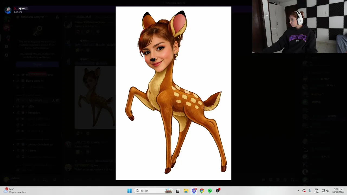The width and height of the screenshot is (347, 195).
Task: Open File Explorer from the taskbar
Action: tap(186, 191)
